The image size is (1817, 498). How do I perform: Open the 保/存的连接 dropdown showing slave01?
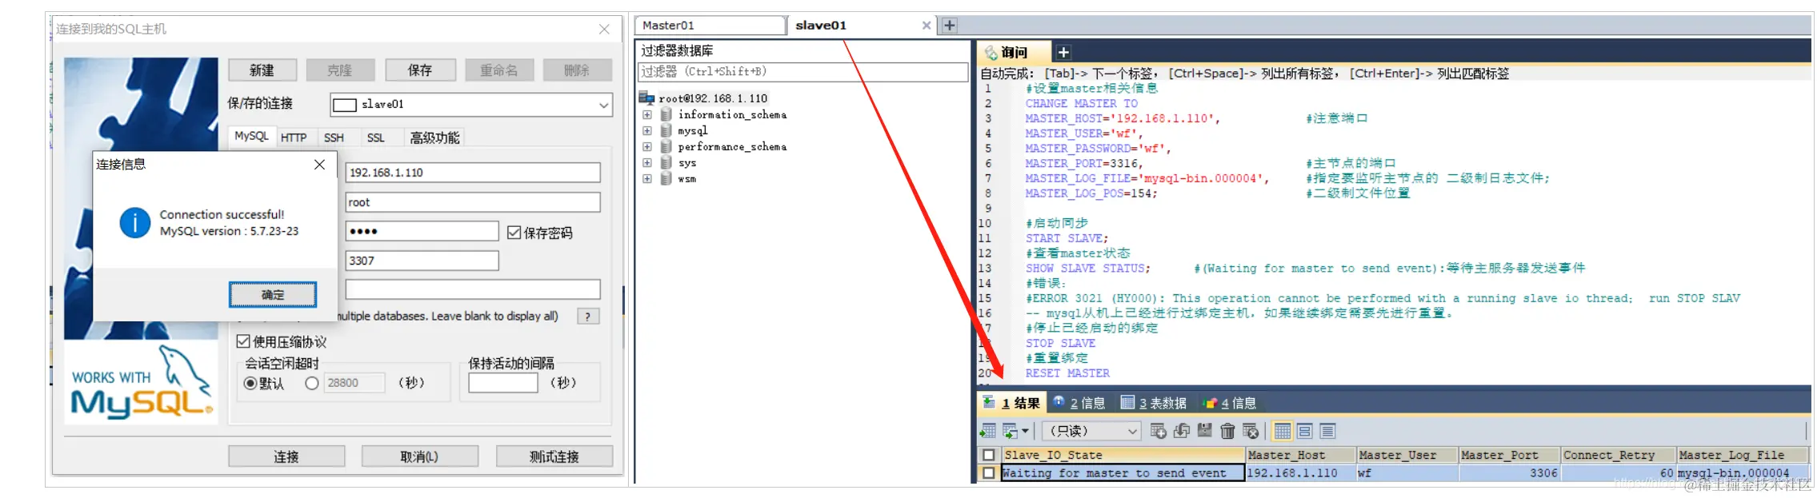click(471, 105)
